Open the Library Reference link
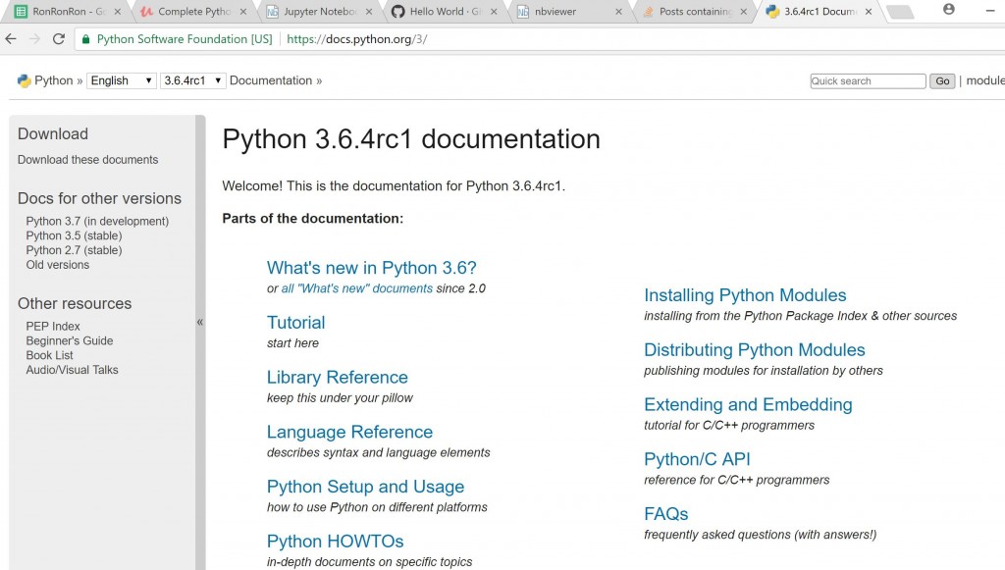Screen dimensions: 1005x570 [x=337, y=378]
